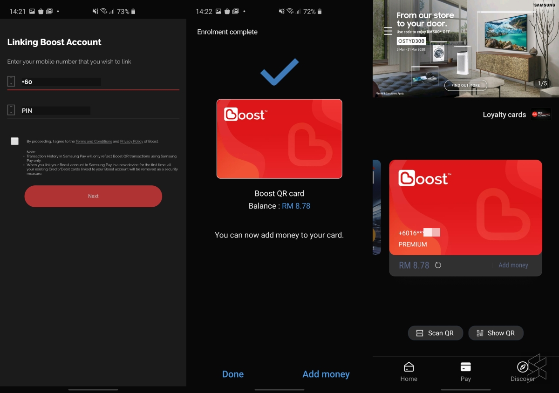Tap the phone icon beside the PIN field
559x393 pixels.
[x=11, y=110]
